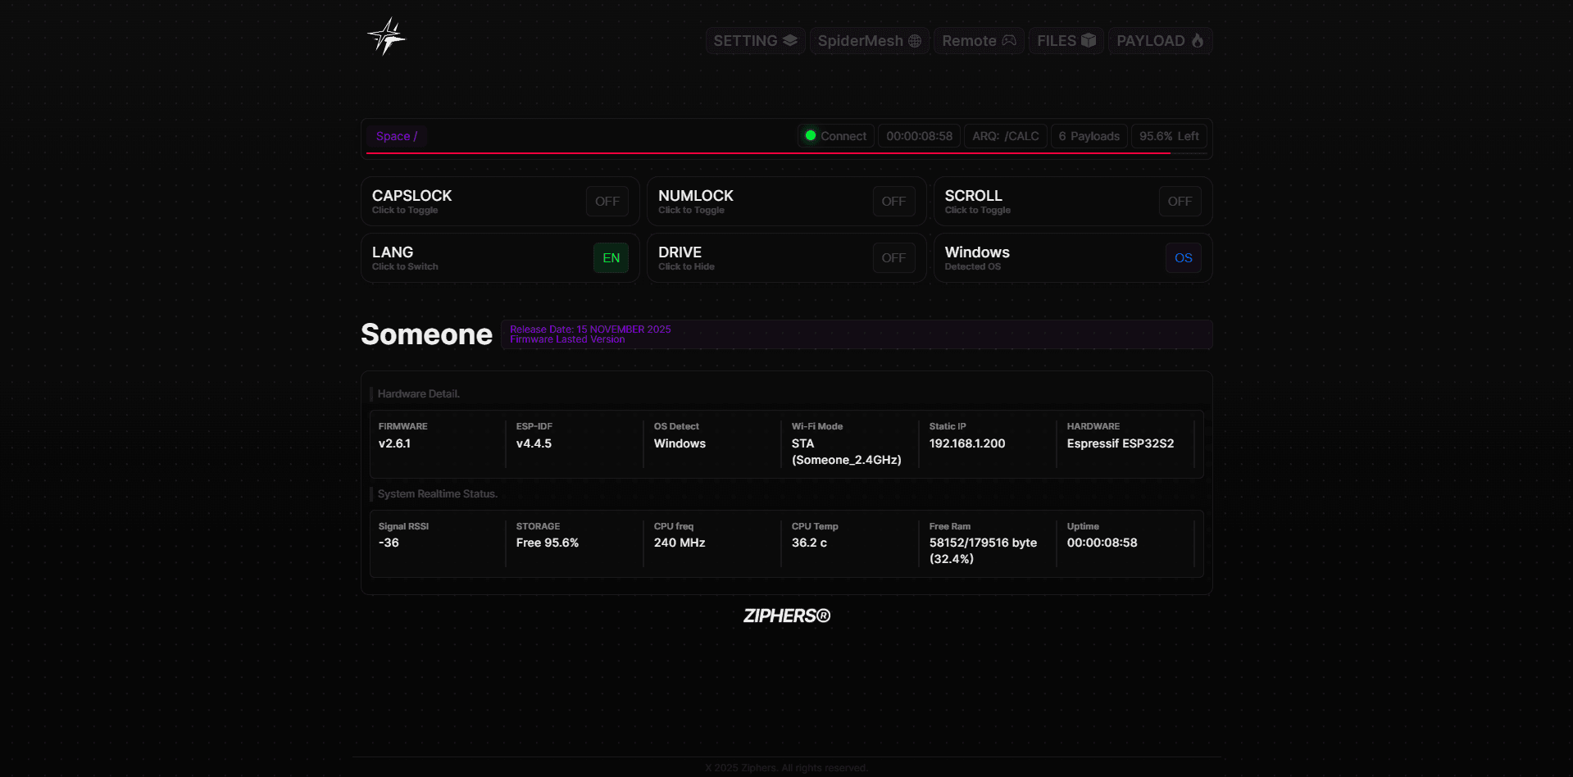Toggle CAPSLOCK off switch
Screen dimensions: 1573x777
(x=607, y=202)
